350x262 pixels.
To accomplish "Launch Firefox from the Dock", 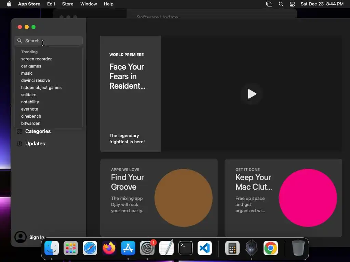I will pyautogui.click(x=109, y=248).
